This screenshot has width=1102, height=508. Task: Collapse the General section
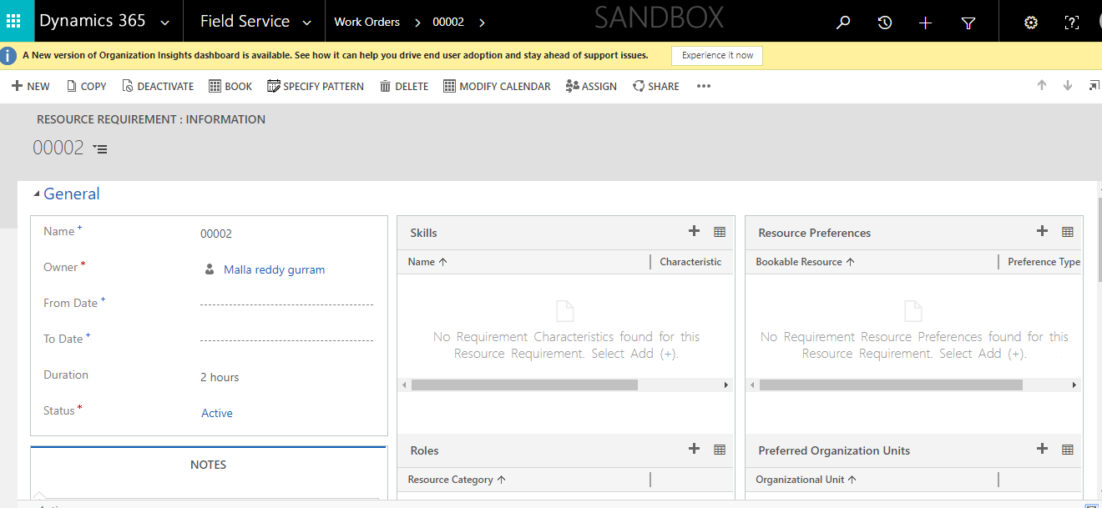coord(36,194)
